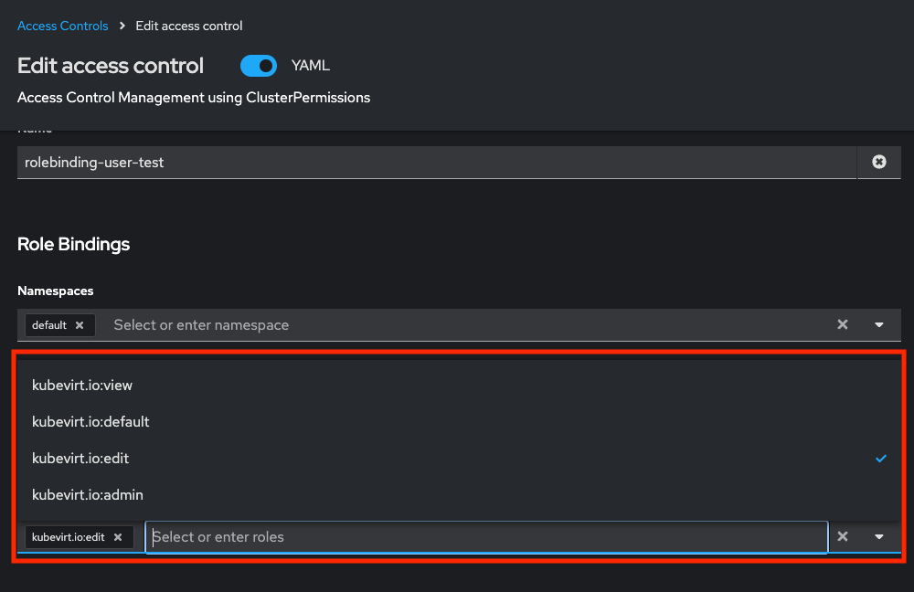Click the rolebinding-user-test name field
914x592 pixels.
(x=436, y=162)
